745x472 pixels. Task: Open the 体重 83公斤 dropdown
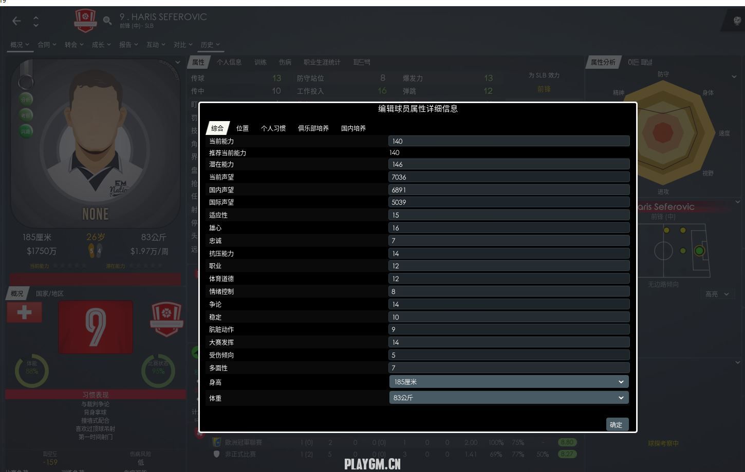(x=509, y=398)
